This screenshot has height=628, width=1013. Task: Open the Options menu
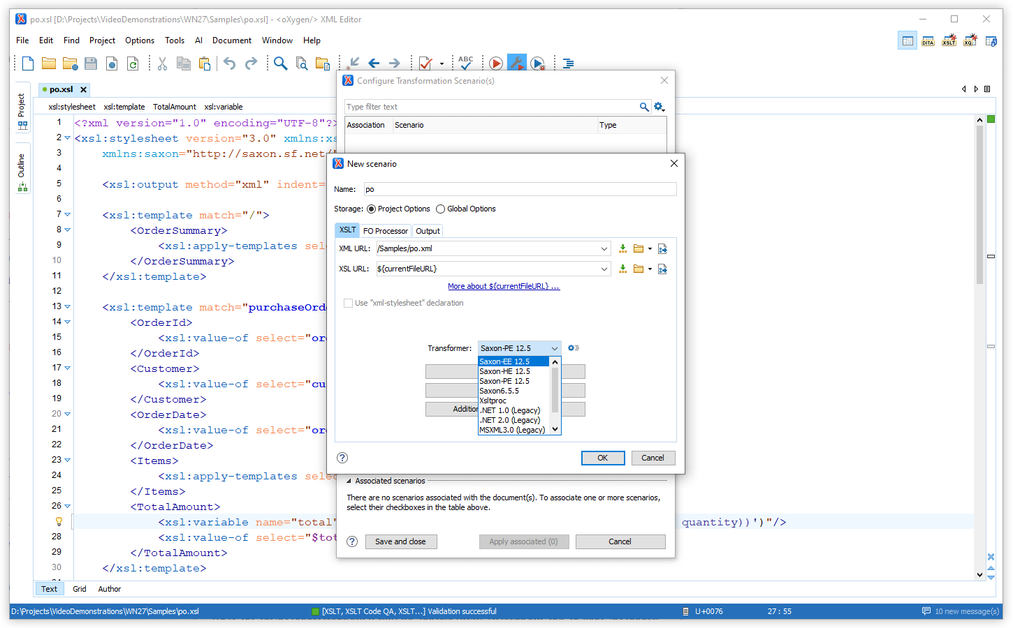140,40
